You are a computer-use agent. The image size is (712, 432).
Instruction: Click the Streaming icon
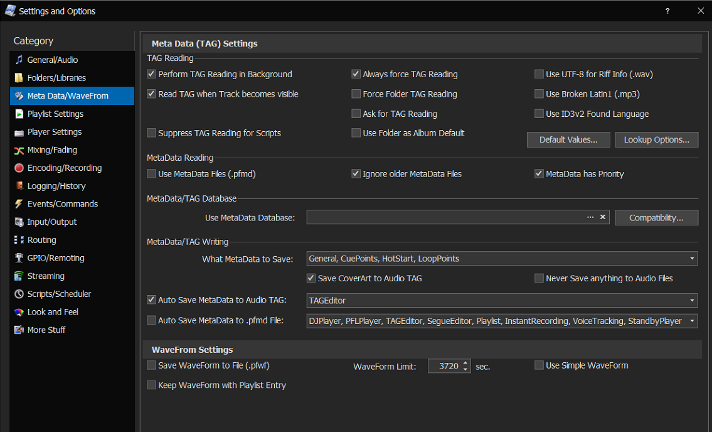(x=19, y=276)
